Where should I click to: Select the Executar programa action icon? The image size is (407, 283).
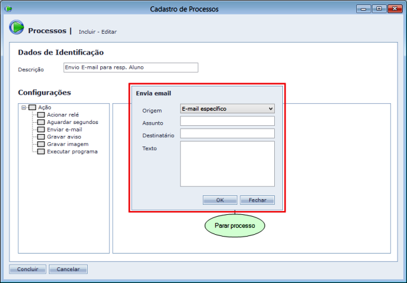point(41,152)
